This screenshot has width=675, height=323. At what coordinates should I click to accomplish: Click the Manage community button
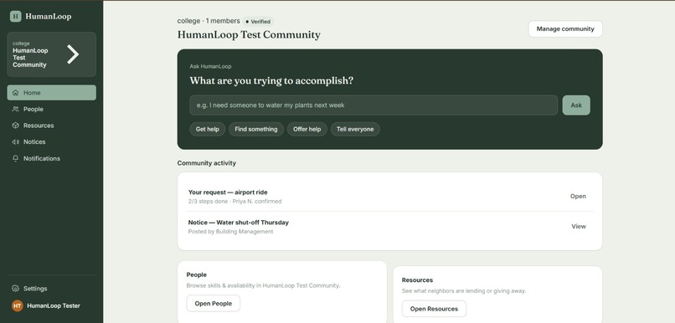[x=565, y=28]
